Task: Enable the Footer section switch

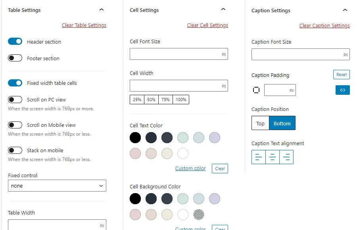Action: pos(15,58)
